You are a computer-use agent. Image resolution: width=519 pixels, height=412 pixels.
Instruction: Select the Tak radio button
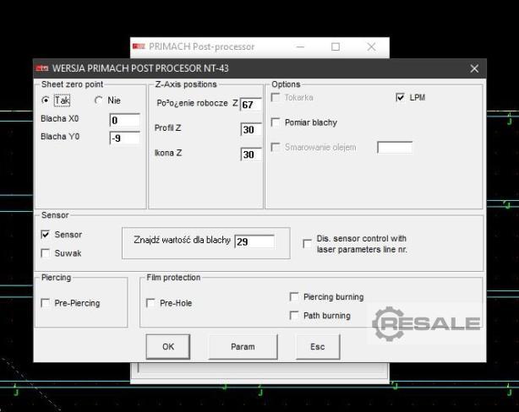[46, 100]
